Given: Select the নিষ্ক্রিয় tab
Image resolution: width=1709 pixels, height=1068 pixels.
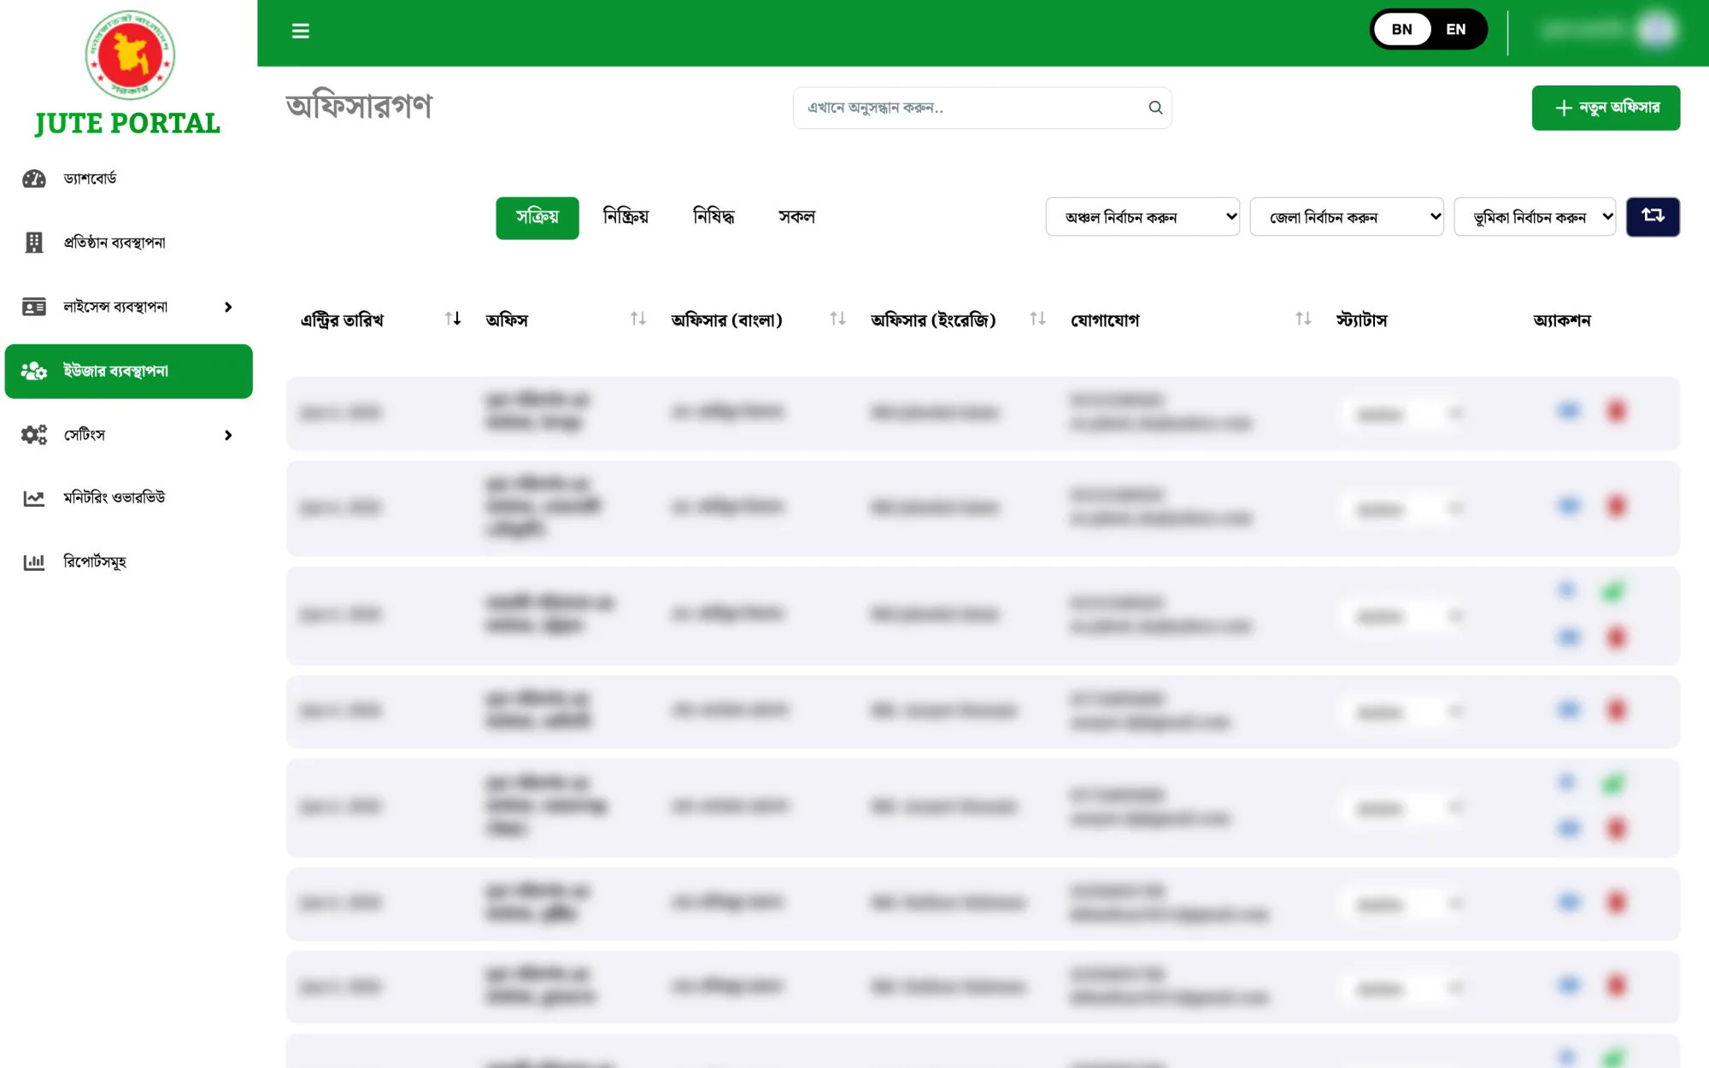Looking at the screenshot, I should [625, 217].
